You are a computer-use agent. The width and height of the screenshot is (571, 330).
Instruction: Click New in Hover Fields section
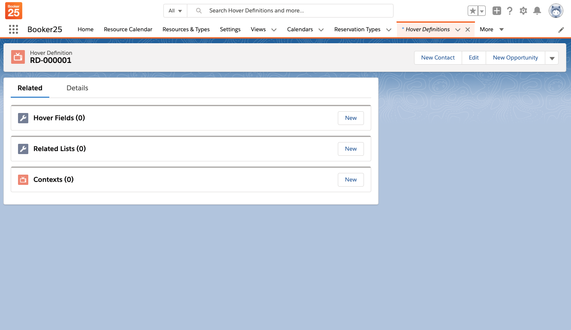click(351, 118)
